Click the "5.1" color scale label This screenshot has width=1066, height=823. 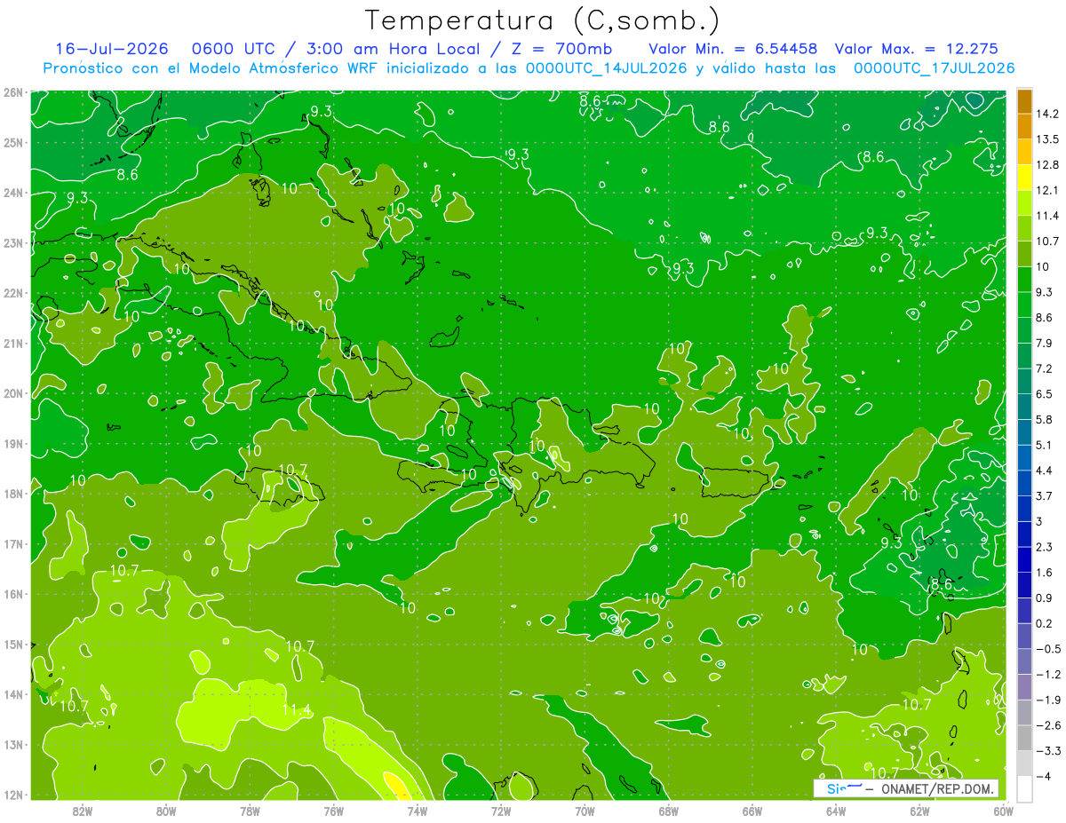[x=1044, y=444]
